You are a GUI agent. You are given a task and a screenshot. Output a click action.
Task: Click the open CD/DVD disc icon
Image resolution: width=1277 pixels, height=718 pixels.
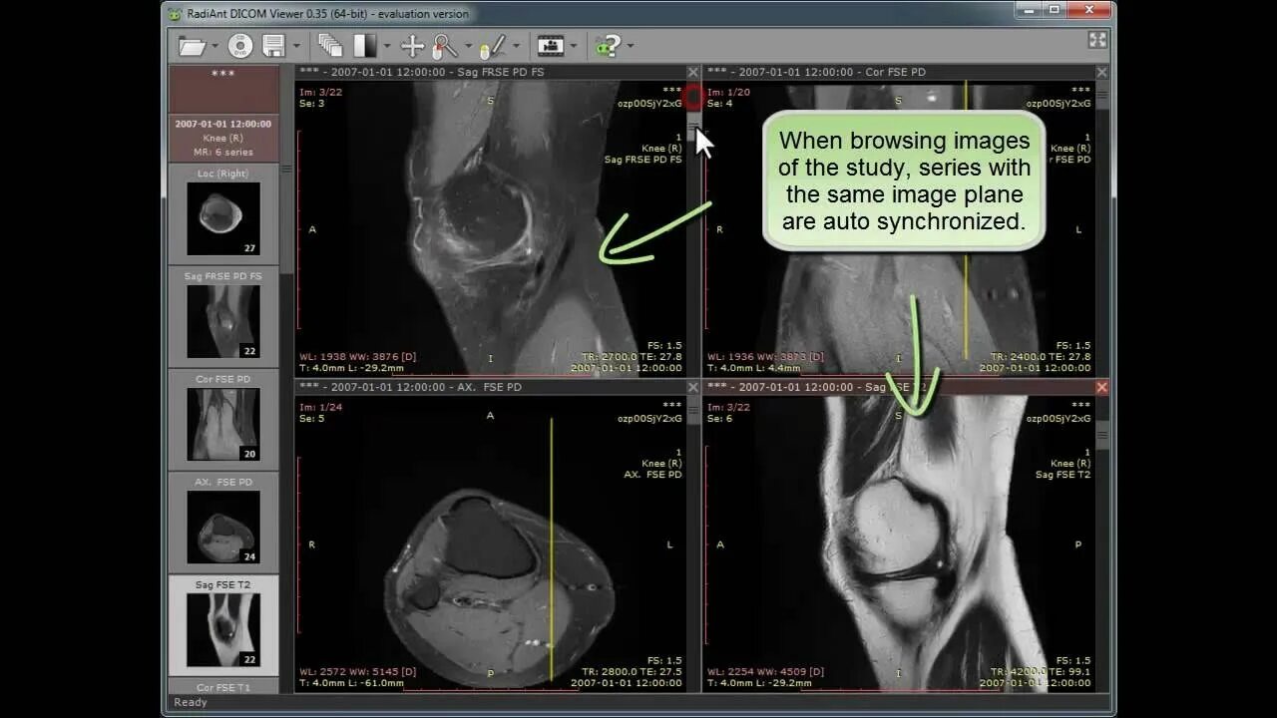coord(239,46)
